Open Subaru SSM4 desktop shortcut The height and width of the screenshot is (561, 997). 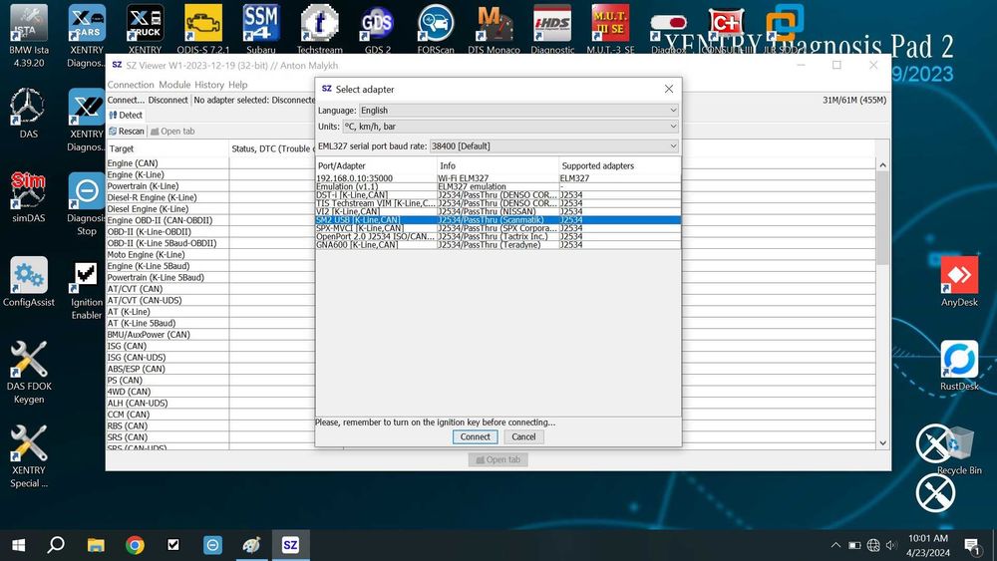click(x=261, y=29)
